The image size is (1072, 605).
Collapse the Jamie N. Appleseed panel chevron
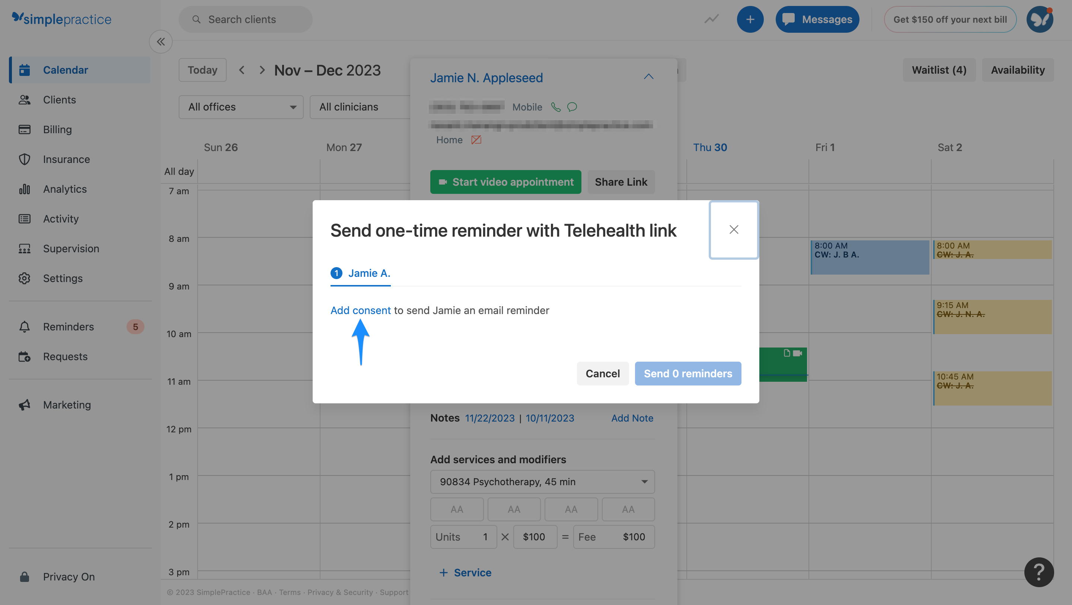click(x=648, y=77)
